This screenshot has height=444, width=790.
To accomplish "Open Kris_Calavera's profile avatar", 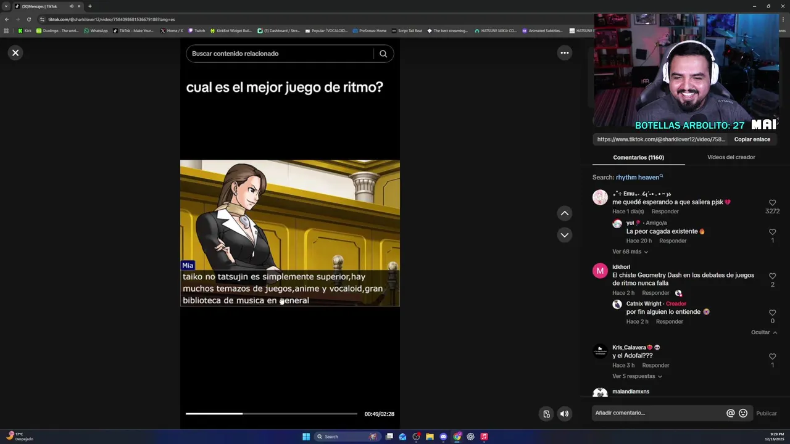I will click(600, 351).
